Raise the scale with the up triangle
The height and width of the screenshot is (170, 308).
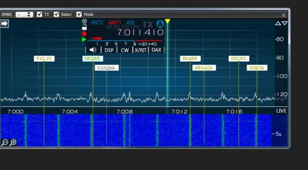(278, 24)
